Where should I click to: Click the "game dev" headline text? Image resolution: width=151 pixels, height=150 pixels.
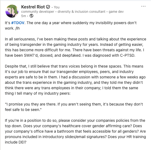pyautogui.click(x=116, y=12)
